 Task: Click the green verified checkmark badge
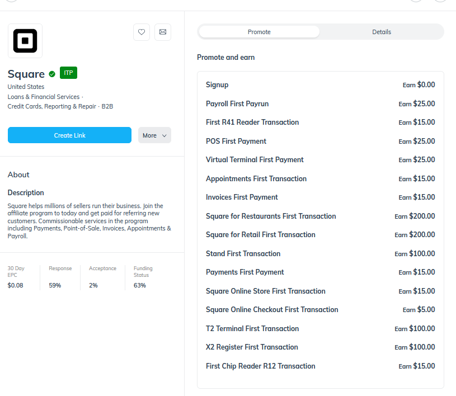[52, 74]
